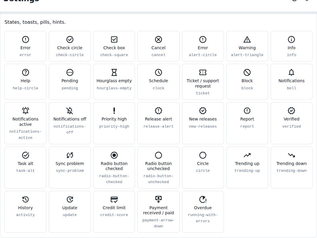Select the Notifications active icon
Screen dimensions: 317x238
point(26,111)
